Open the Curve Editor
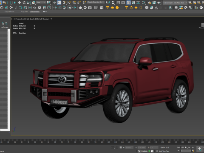Image resolution: width=204 pixels, height=153 pixels. pyautogui.click(x=133, y=3)
